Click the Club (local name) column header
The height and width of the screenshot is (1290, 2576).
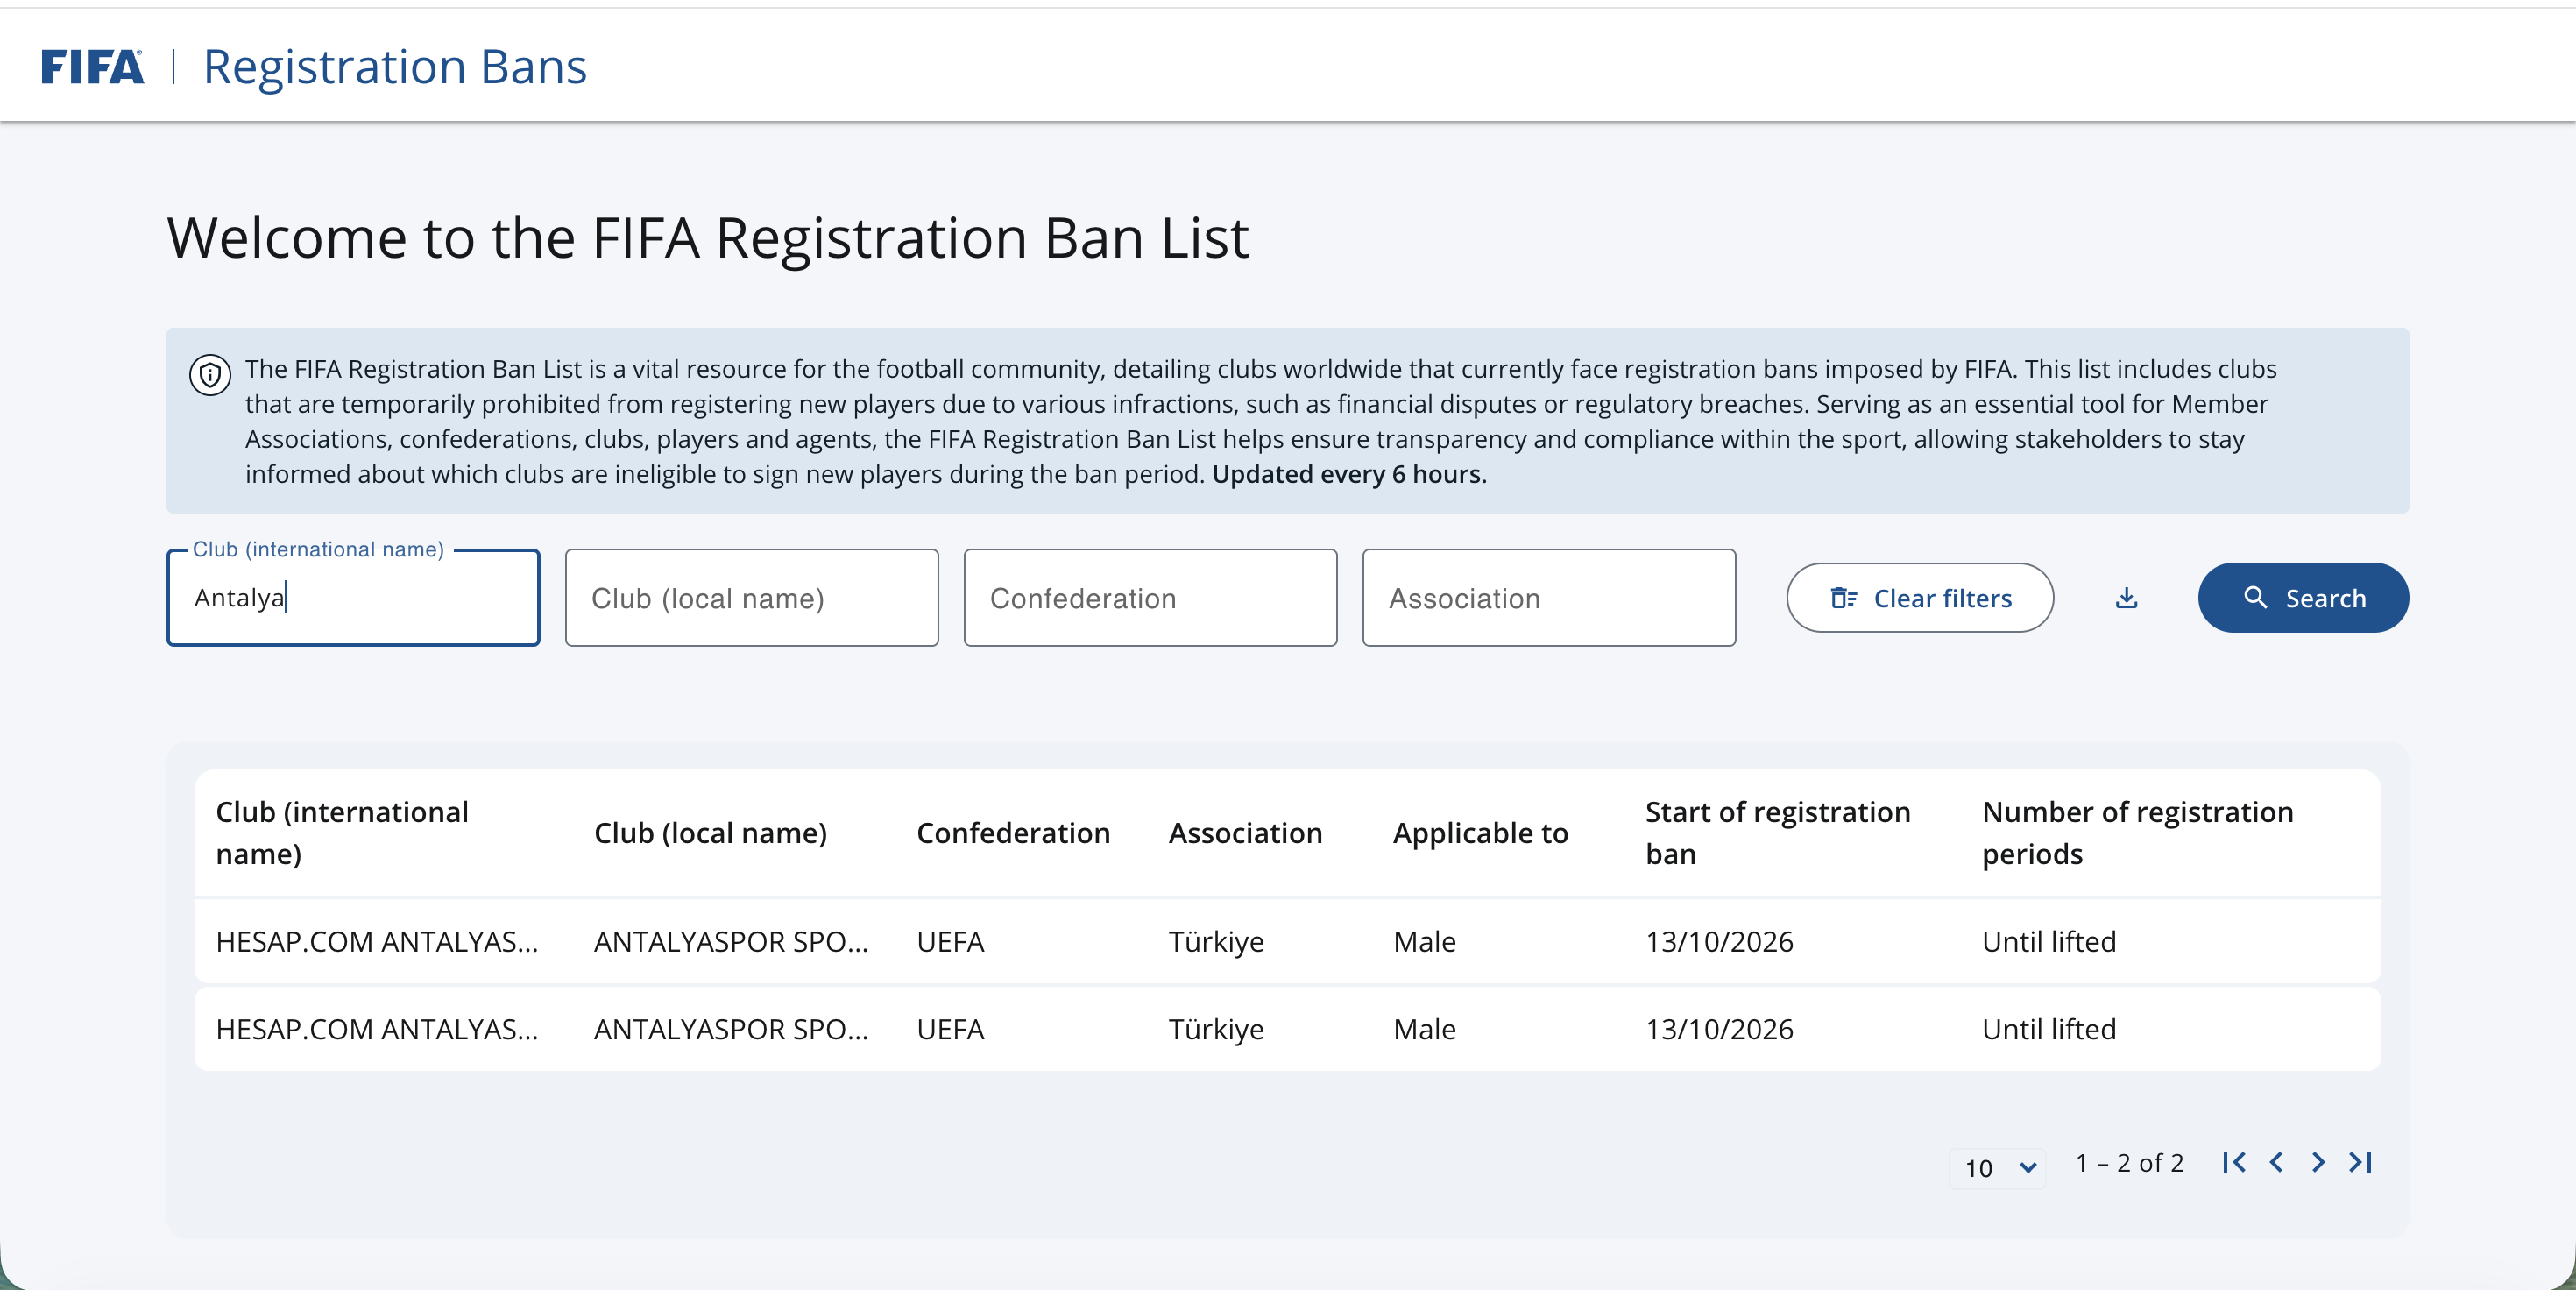[710, 833]
